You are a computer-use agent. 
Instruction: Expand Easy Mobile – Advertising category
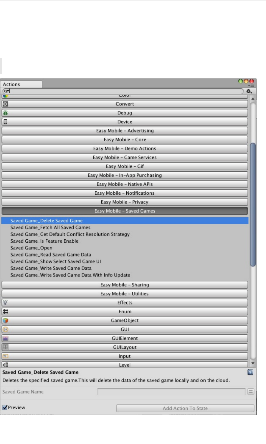[125, 131]
